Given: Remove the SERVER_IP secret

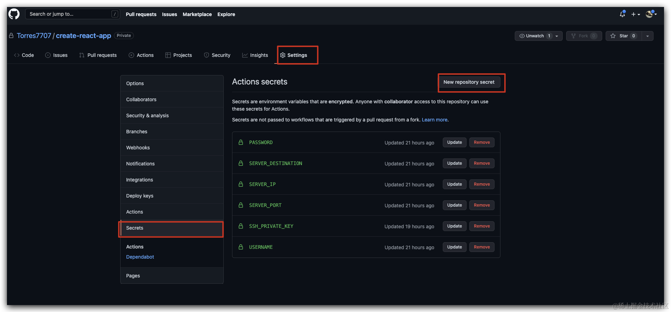Looking at the screenshot, I should pyautogui.click(x=482, y=184).
